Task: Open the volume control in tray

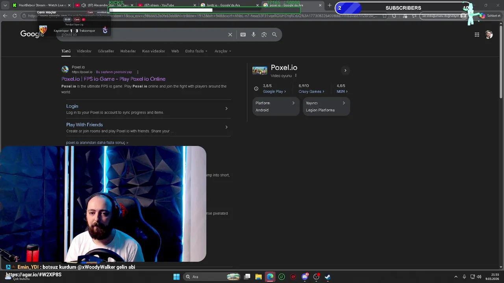Action: (x=479, y=277)
